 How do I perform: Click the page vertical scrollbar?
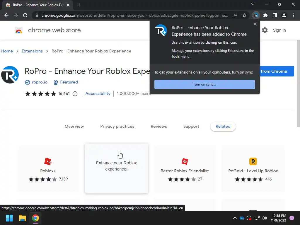[x=298, y=83]
